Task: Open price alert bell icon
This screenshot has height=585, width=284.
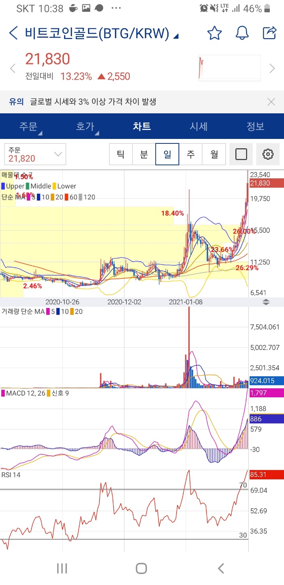Action: click(242, 33)
